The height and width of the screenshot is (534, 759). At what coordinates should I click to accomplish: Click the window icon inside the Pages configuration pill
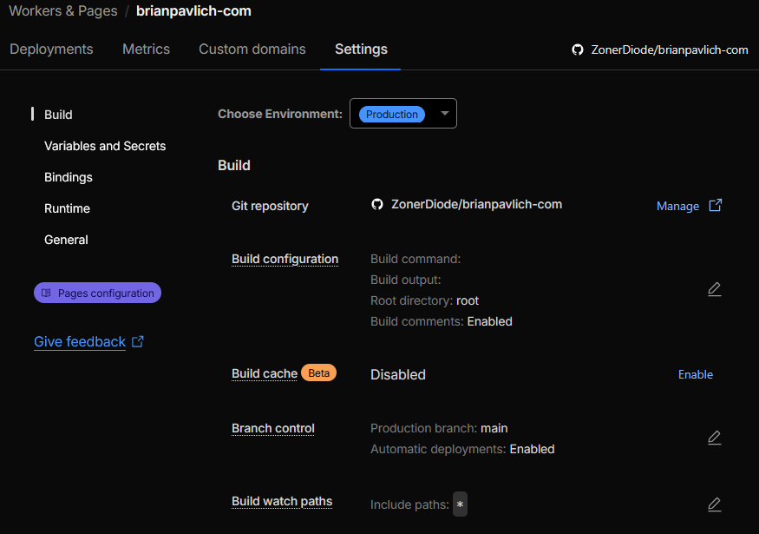[46, 293]
